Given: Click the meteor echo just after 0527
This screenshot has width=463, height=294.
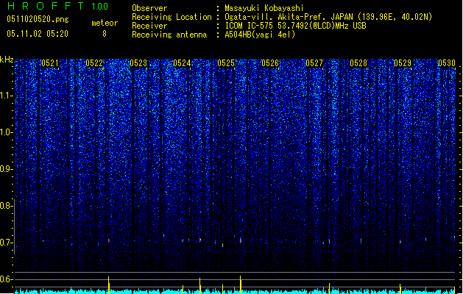Looking at the screenshot, I should tap(329, 241).
